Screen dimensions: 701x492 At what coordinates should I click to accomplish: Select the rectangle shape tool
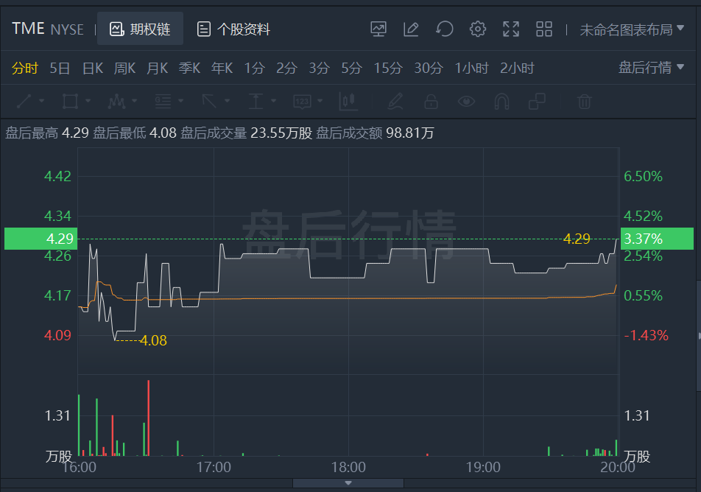tap(70, 102)
